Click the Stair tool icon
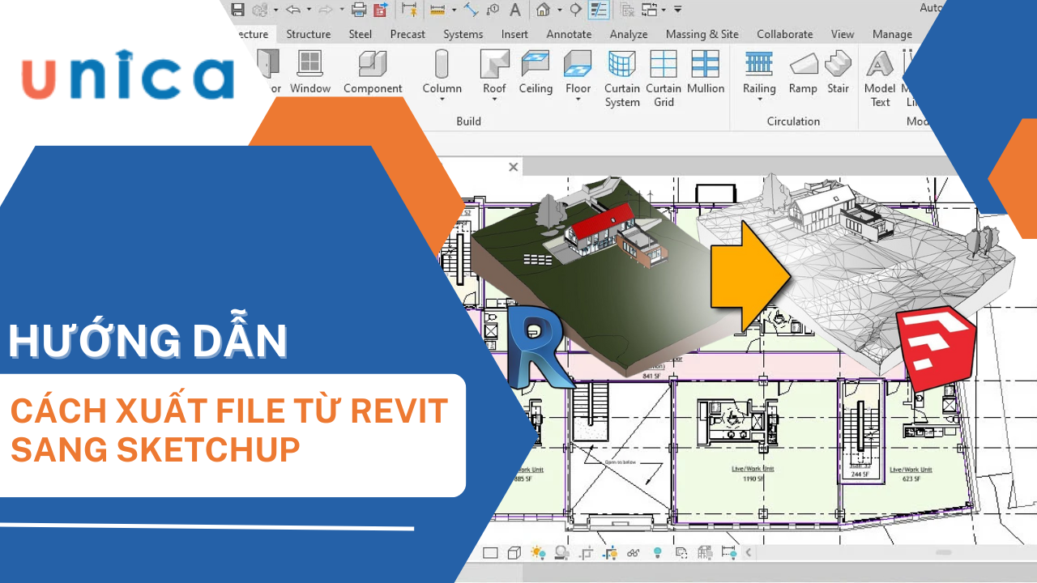1037x583 pixels. tap(838, 63)
